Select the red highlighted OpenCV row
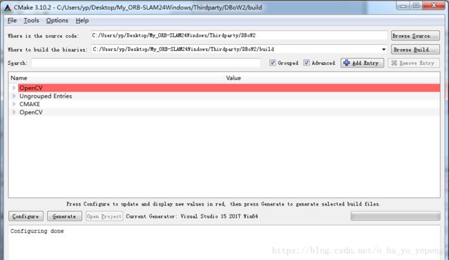449x260 pixels. point(229,88)
